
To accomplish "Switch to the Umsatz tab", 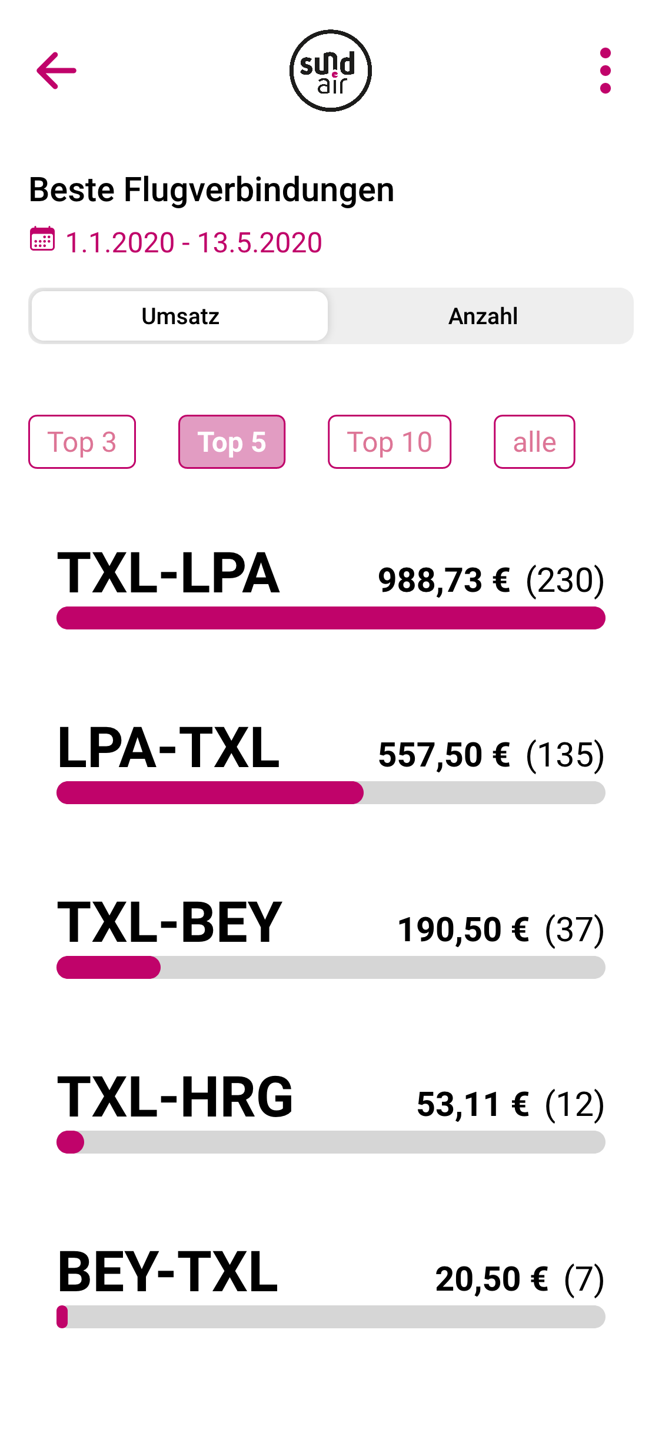I will 180,316.
